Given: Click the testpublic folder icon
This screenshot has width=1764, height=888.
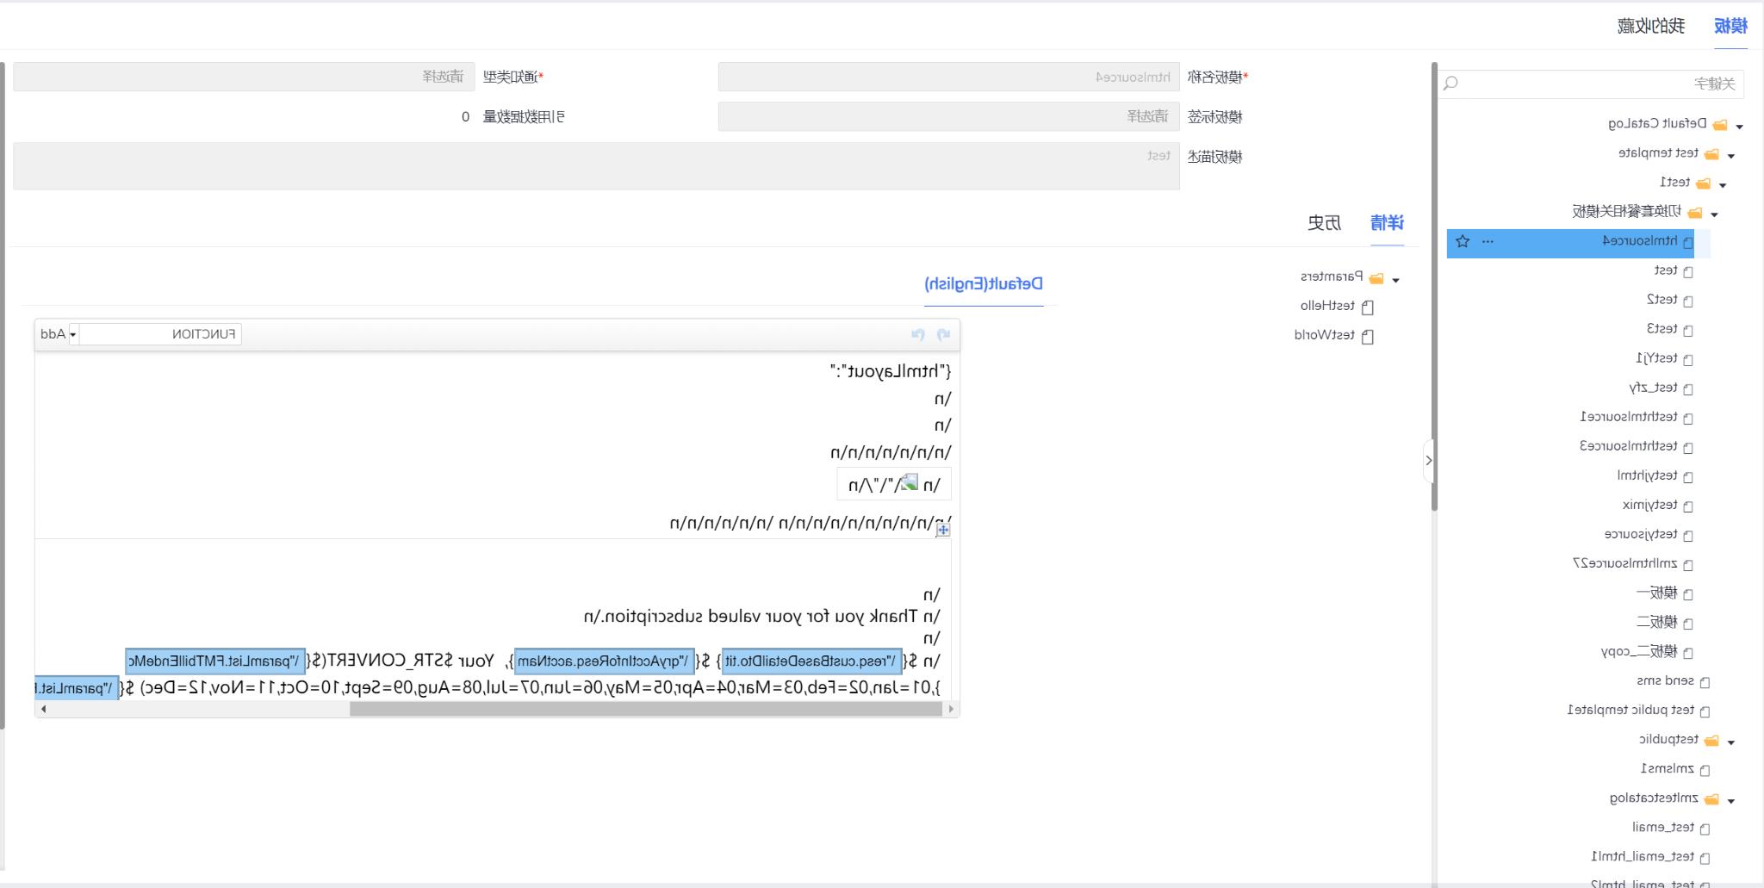Looking at the screenshot, I should click(x=1711, y=741).
